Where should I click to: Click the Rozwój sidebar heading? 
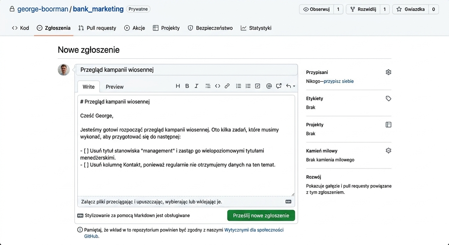(x=313, y=177)
